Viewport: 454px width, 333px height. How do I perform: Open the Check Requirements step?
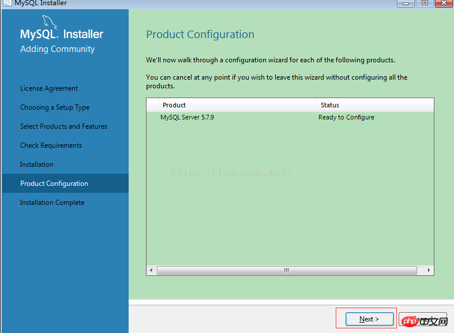51,145
